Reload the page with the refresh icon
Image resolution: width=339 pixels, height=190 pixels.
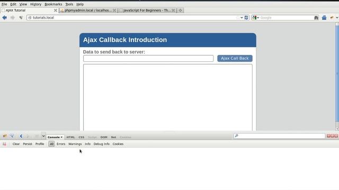(246, 17)
